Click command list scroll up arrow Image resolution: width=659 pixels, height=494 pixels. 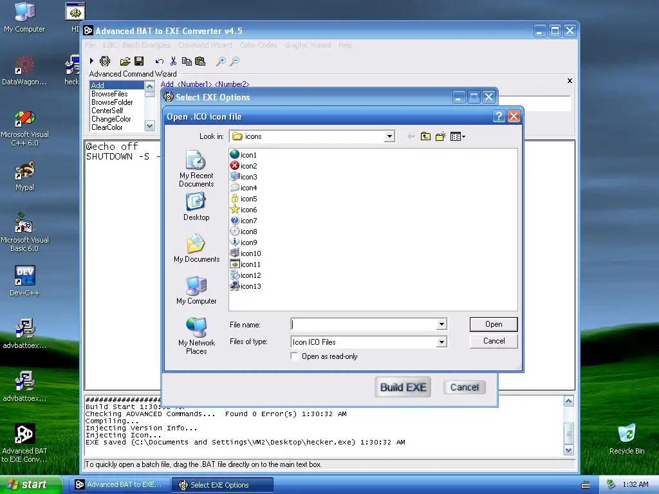149,87
